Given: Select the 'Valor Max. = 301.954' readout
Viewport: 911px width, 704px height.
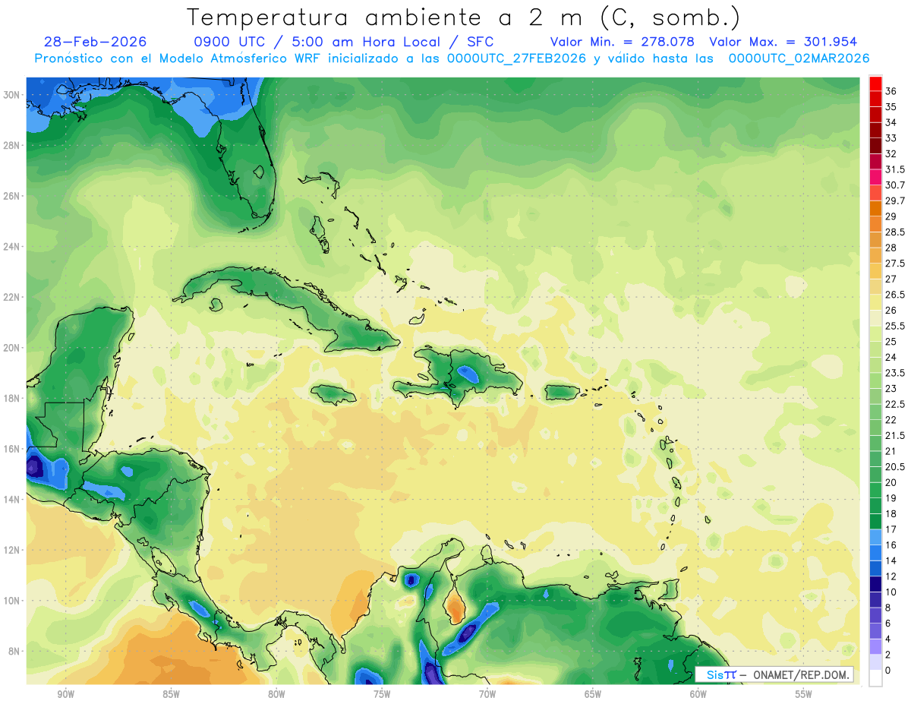Looking at the screenshot, I should tap(783, 42).
